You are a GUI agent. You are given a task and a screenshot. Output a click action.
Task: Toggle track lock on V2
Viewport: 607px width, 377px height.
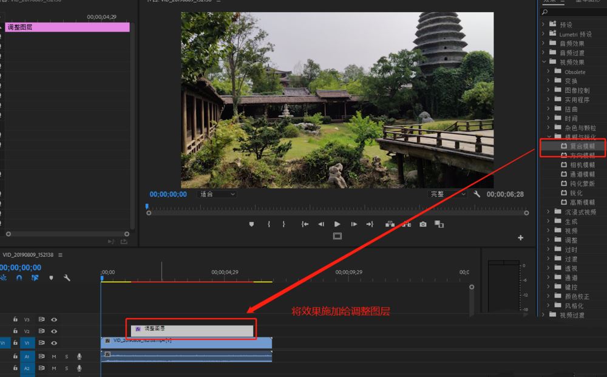(15, 331)
